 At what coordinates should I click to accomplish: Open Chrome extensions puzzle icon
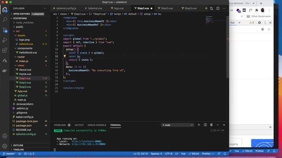click(x=256, y=10)
